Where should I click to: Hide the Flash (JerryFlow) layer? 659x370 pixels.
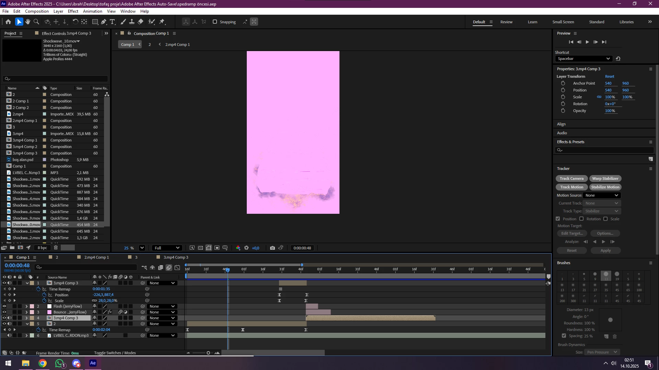pyautogui.click(x=4, y=306)
